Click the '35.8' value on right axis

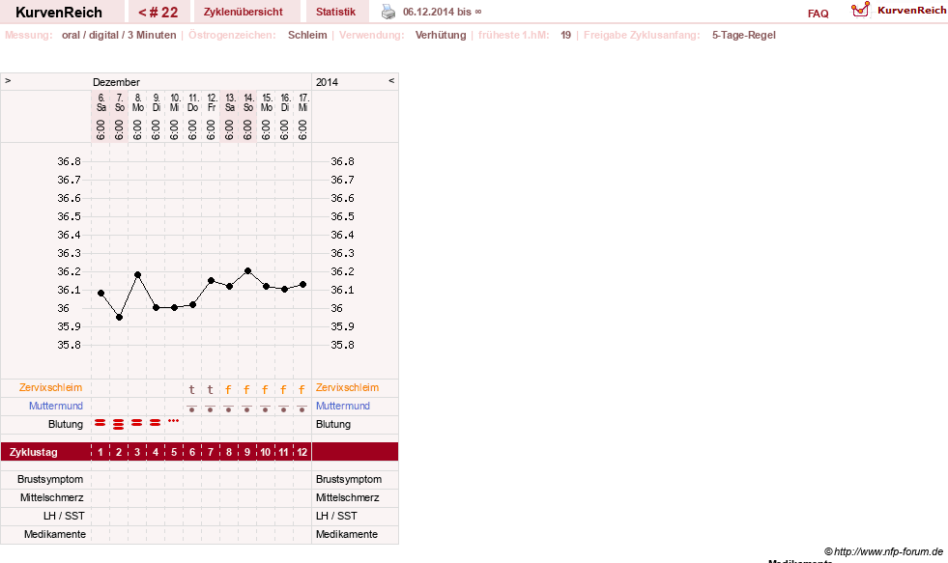click(342, 345)
